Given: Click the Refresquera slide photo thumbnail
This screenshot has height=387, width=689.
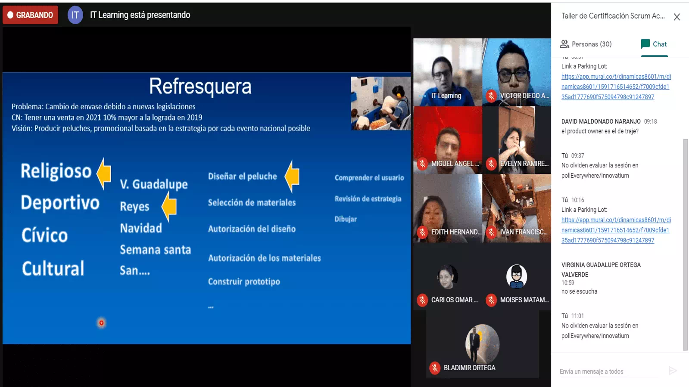Looking at the screenshot, I should [x=380, y=103].
